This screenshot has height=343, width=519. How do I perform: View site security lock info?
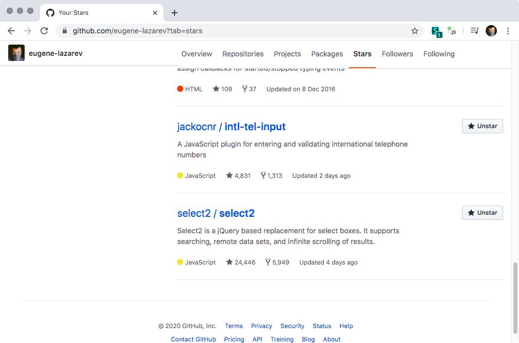(65, 31)
